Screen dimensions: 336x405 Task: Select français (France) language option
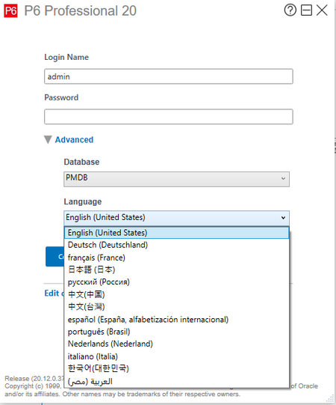pyautogui.click(x=177, y=258)
